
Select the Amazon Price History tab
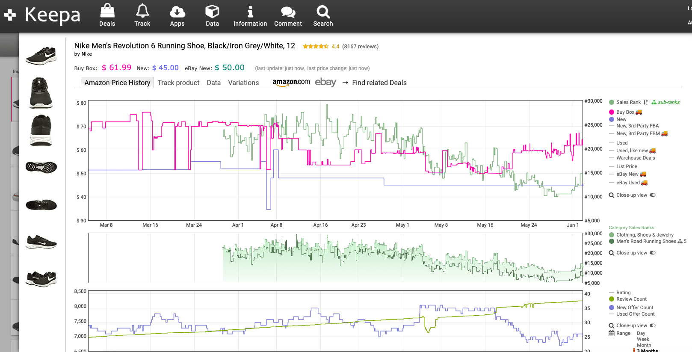(117, 83)
